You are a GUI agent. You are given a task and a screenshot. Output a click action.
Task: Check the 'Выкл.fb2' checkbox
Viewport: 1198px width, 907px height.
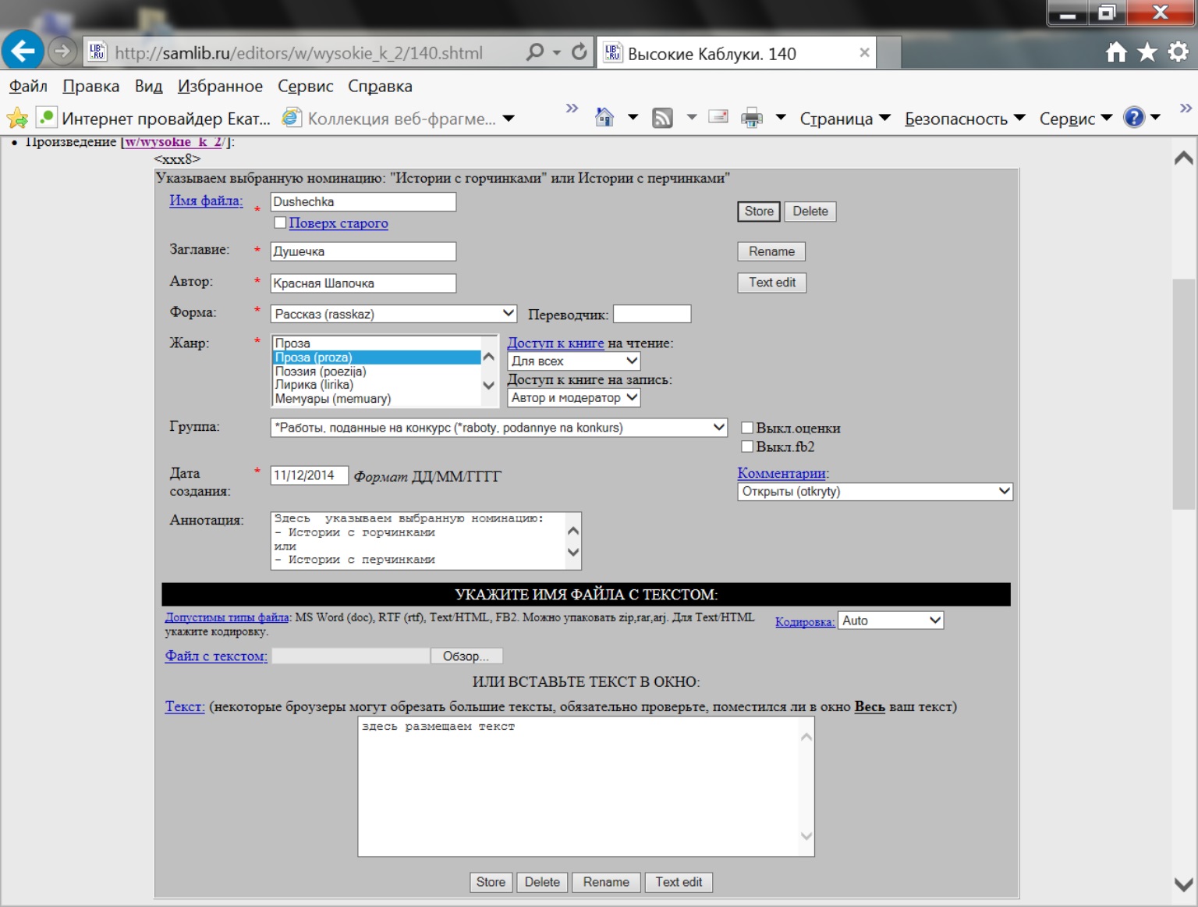coord(747,446)
